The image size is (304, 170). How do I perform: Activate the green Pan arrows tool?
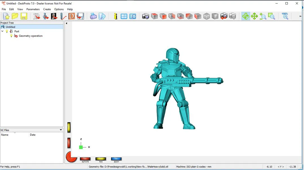(254, 16)
